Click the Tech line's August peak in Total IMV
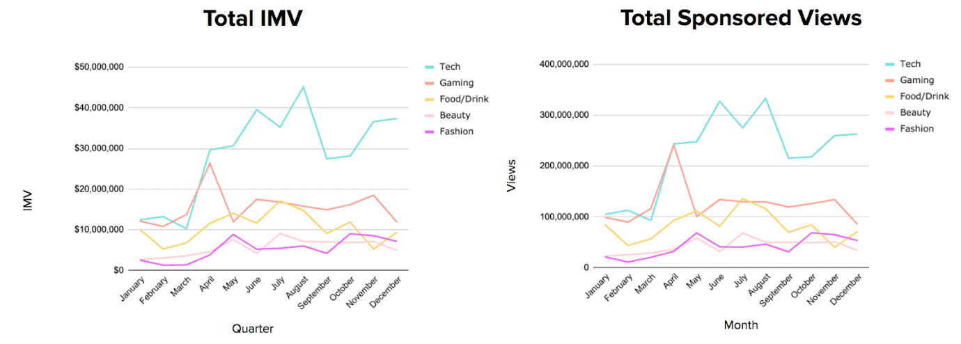Image resolution: width=961 pixels, height=344 pixels. [303, 86]
